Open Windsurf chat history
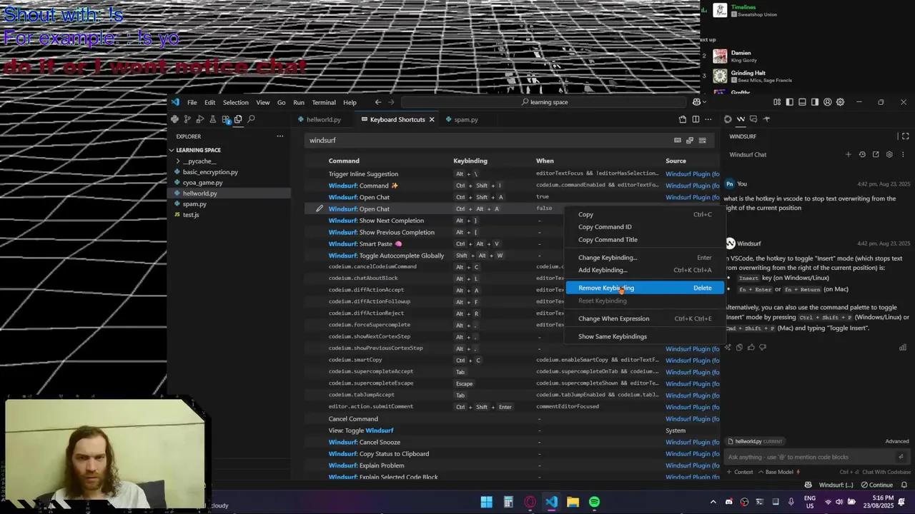Image resolution: width=915 pixels, height=514 pixels. tap(862, 154)
